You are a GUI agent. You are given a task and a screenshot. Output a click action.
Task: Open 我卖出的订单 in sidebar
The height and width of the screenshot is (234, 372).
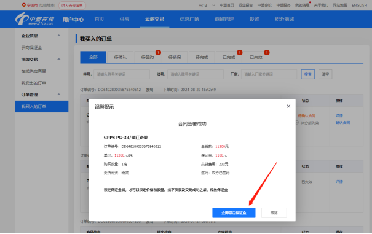click(x=34, y=83)
